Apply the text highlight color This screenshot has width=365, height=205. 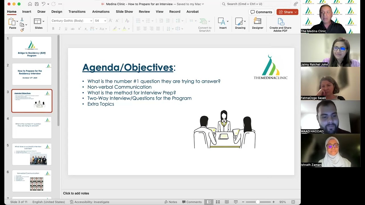coord(115,29)
